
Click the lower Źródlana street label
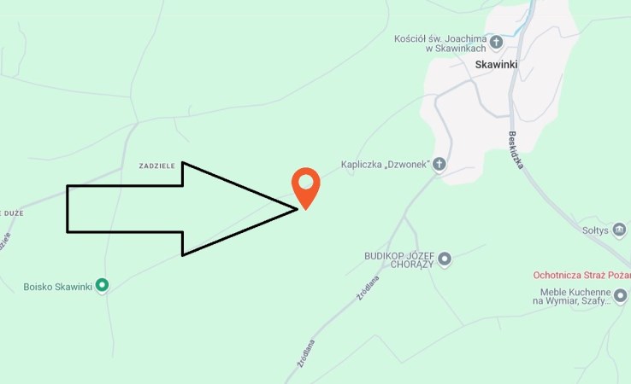pyautogui.click(x=306, y=354)
